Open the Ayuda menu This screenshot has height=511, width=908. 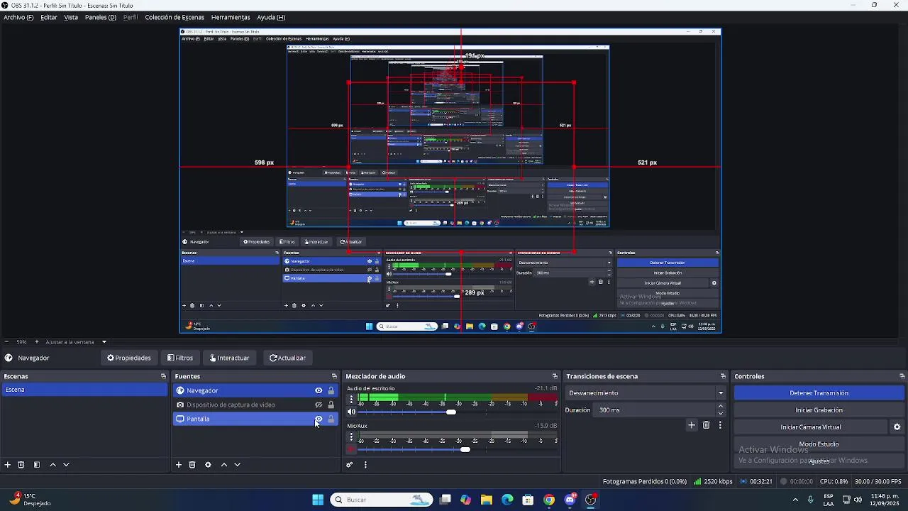point(271,17)
